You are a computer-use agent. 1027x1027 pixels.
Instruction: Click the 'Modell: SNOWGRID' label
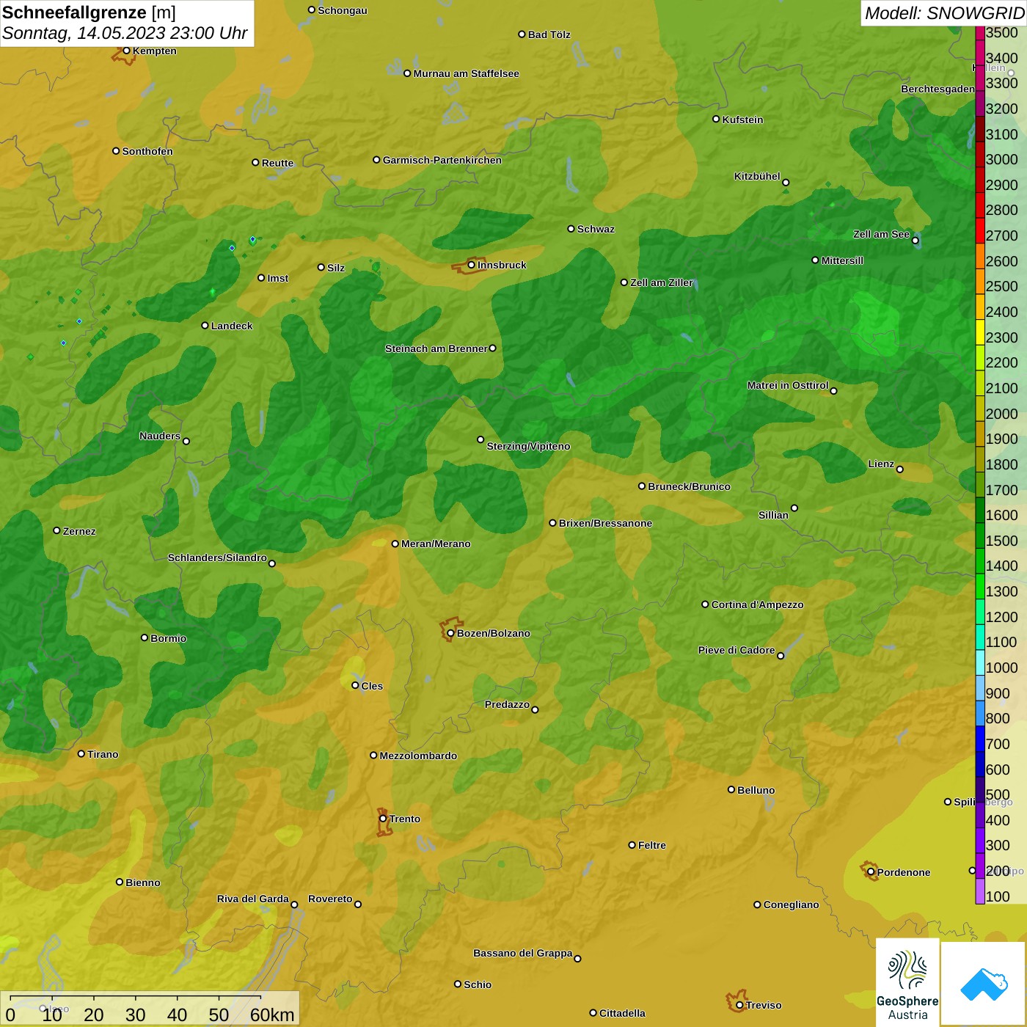[x=944, y=13]
